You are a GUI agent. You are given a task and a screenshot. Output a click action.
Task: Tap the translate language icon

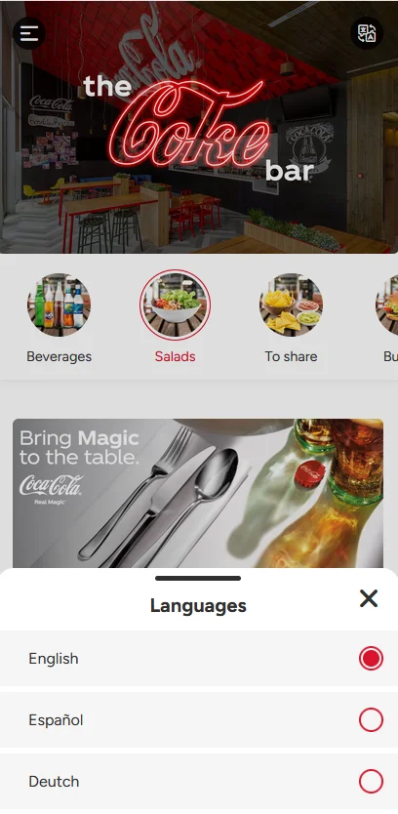pos(367,33)
